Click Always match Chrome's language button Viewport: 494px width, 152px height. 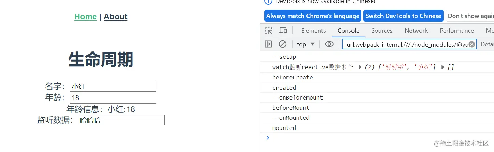coord(313,16)
